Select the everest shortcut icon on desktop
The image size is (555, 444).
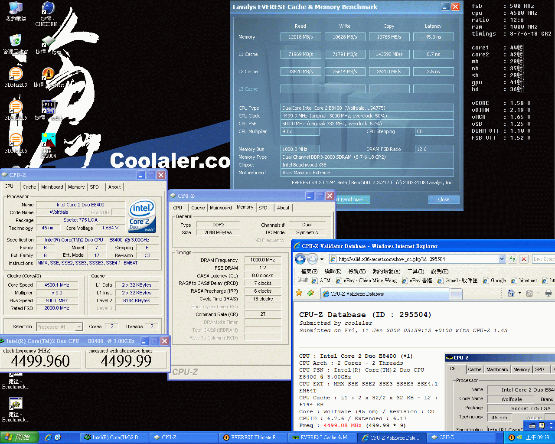click(x=48, y=77)
